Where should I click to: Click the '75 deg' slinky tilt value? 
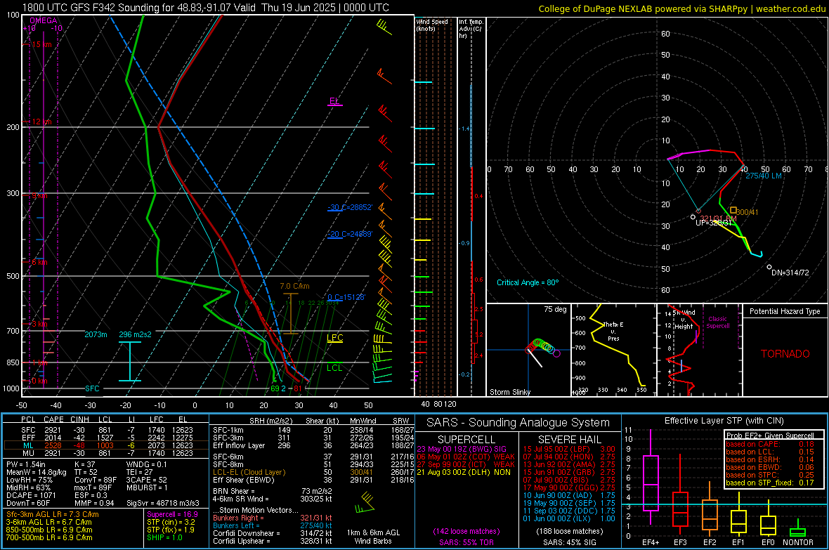(555, 309)
